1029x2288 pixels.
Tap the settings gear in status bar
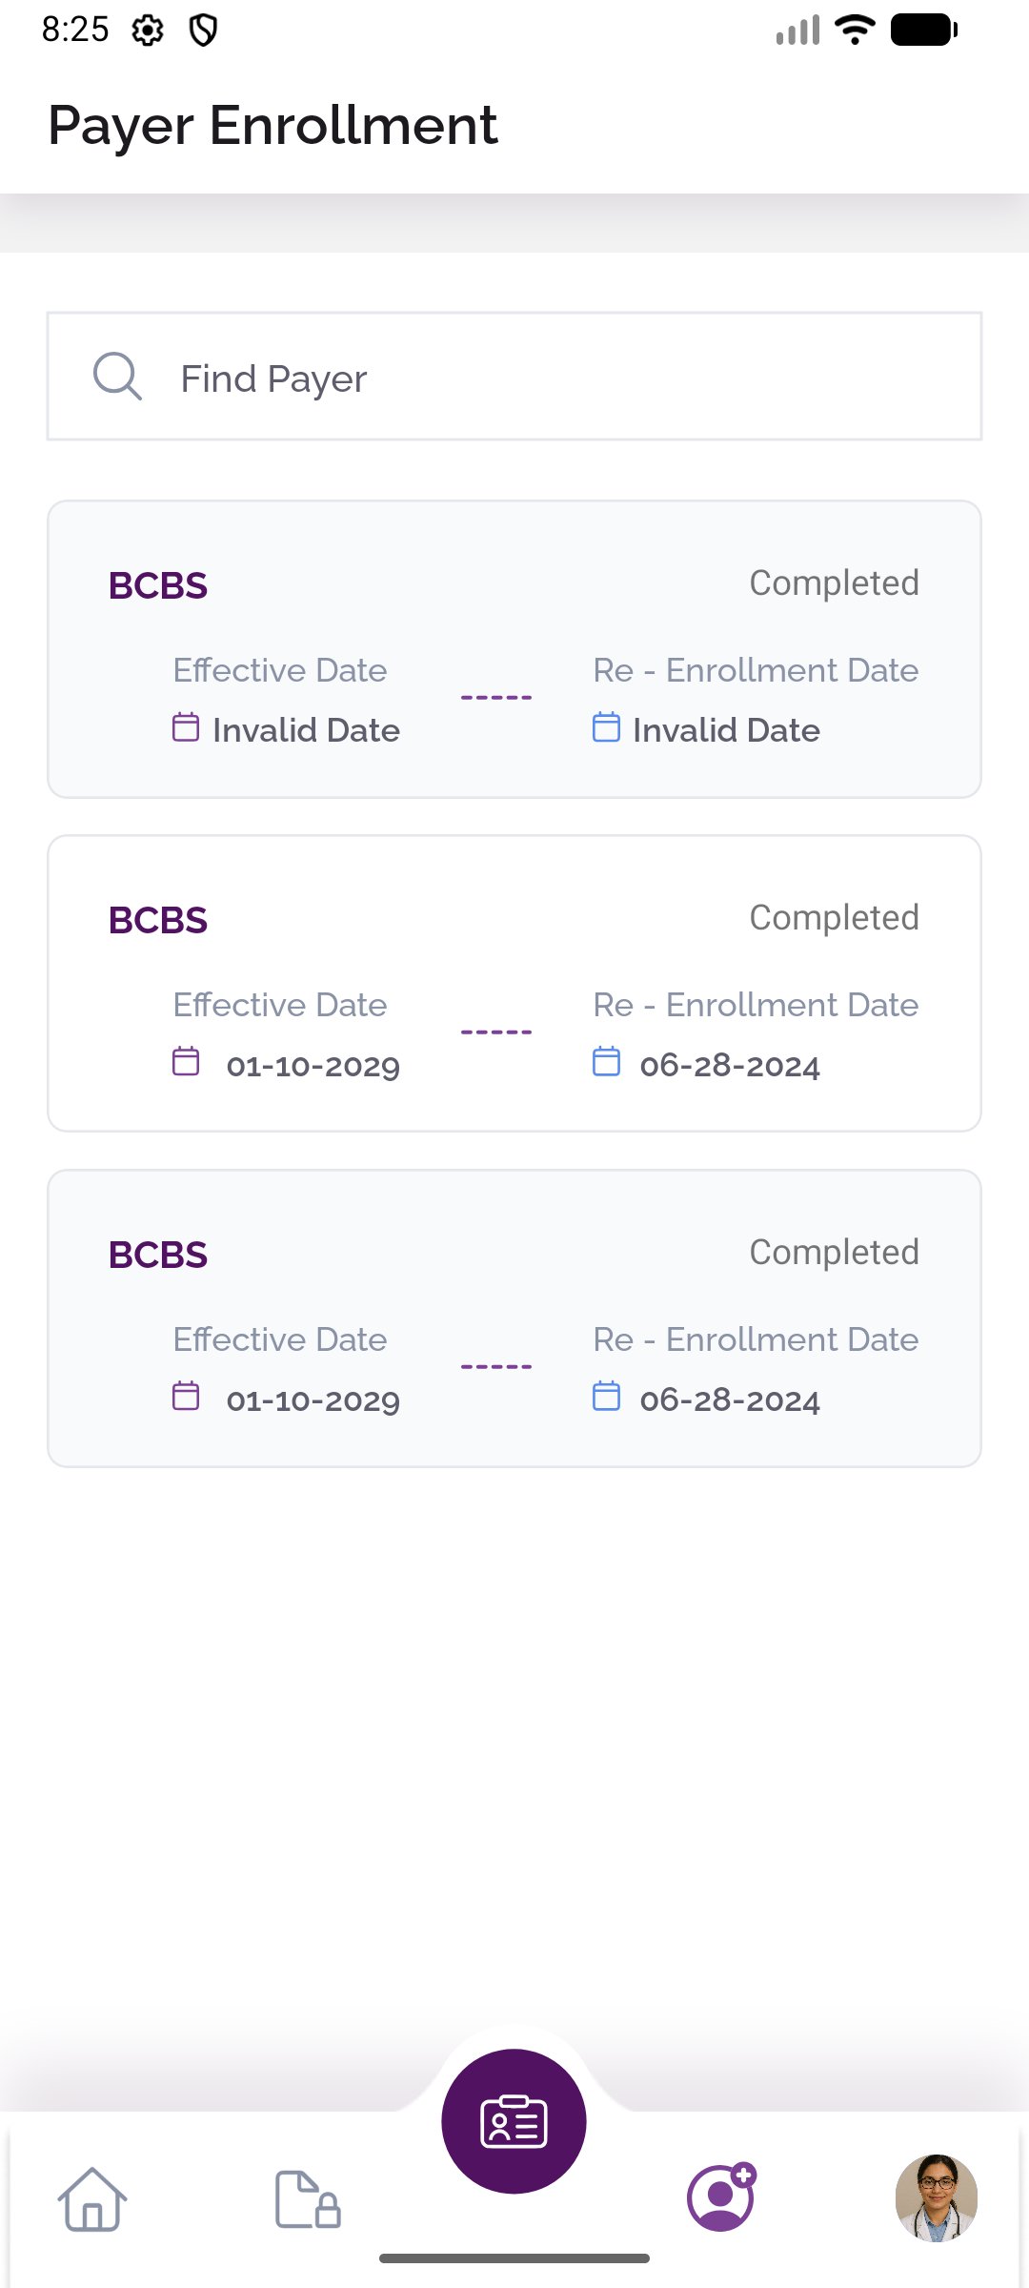coord(148,31)
